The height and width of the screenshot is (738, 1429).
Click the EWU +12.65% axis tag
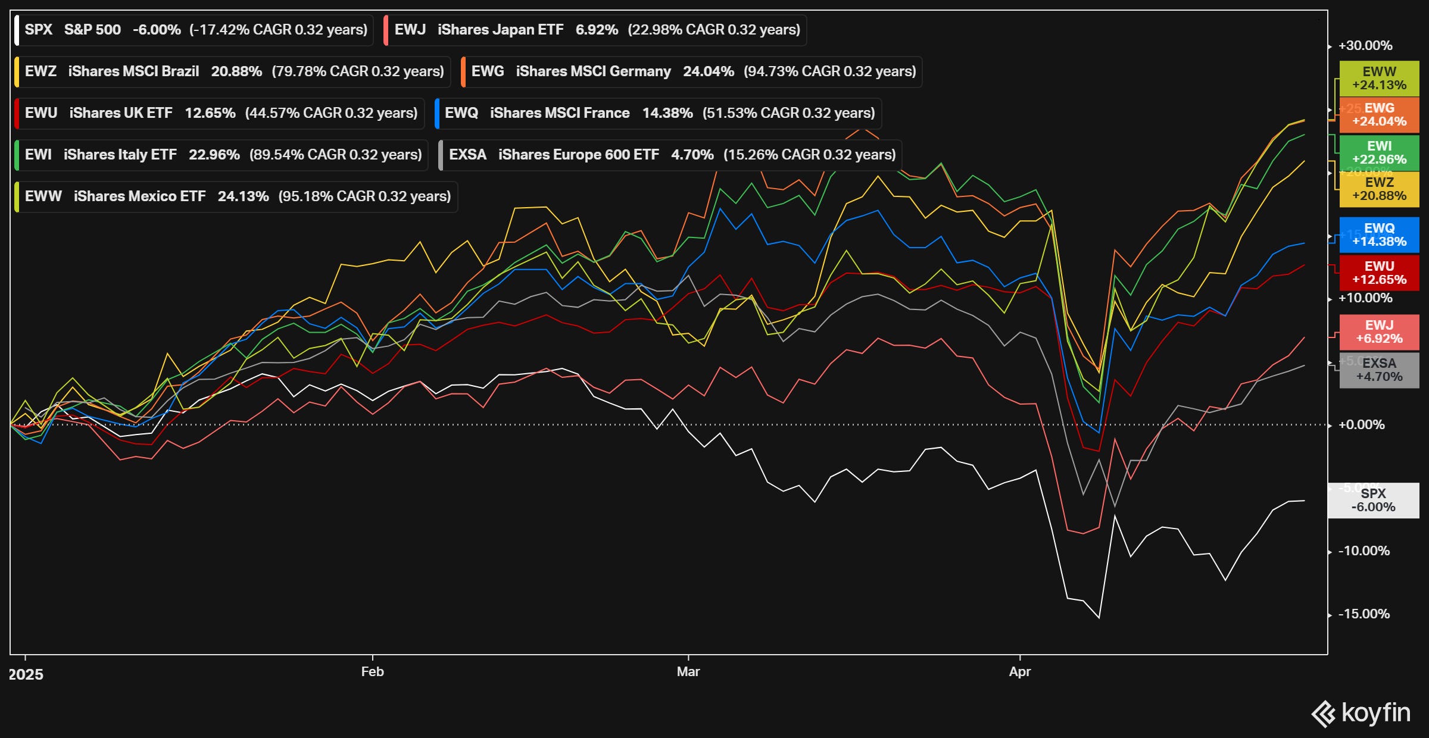point(1379,273)
